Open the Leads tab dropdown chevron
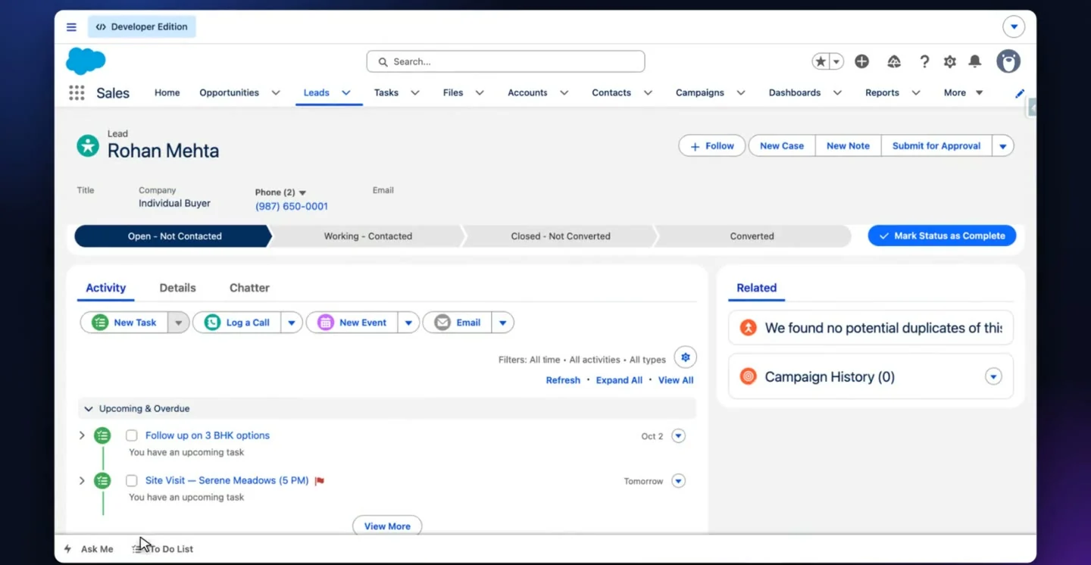The width and height of the screenshot is (1091, 565). point(346,93)
